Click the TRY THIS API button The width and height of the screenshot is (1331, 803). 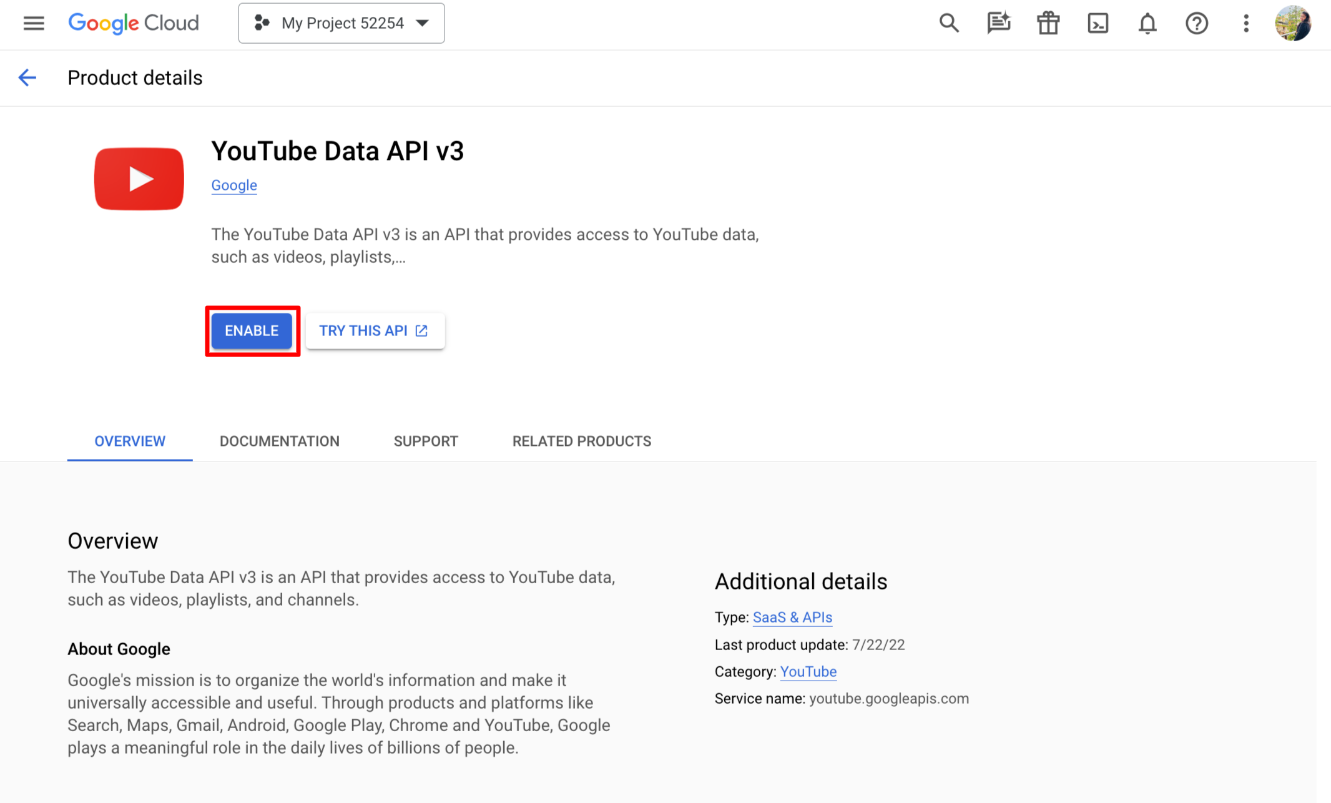tap(375, 331)
